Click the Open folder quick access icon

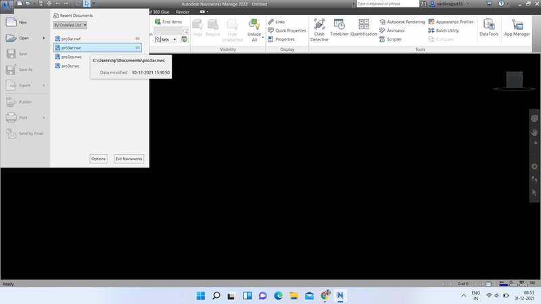click(x=28, y=3)
